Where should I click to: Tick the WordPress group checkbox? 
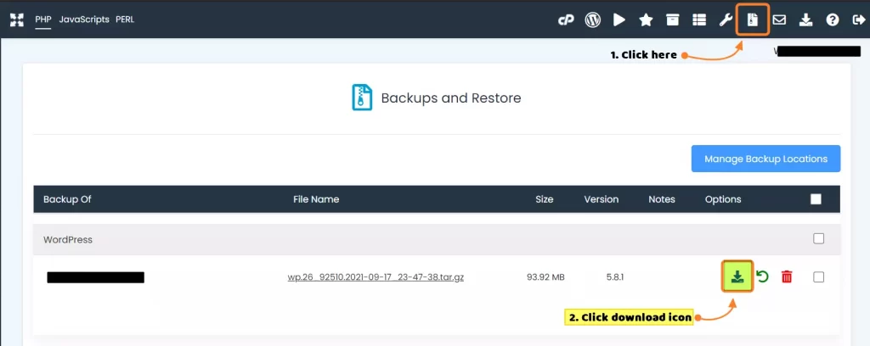[x=818, y=238]
